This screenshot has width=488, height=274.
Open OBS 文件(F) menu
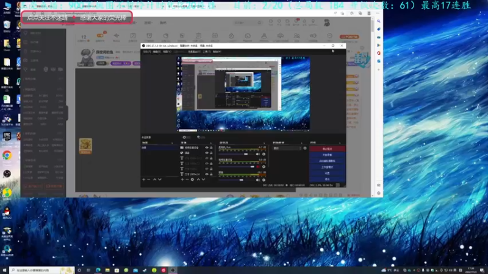[146, 52]
